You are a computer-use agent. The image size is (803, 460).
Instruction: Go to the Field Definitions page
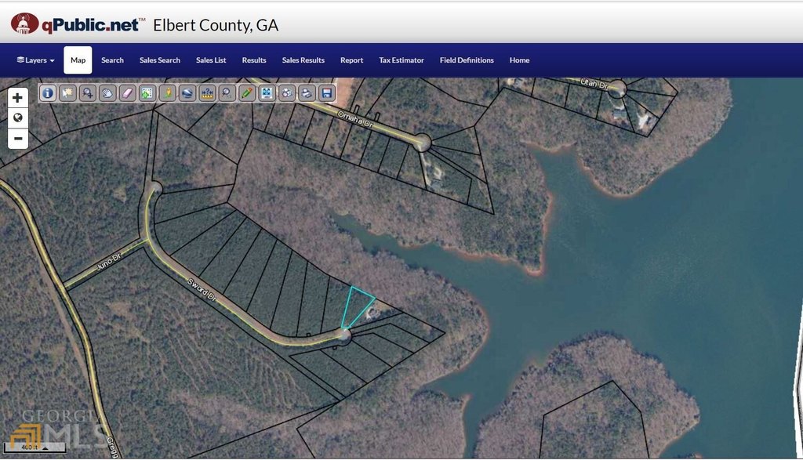coord(467,60)
